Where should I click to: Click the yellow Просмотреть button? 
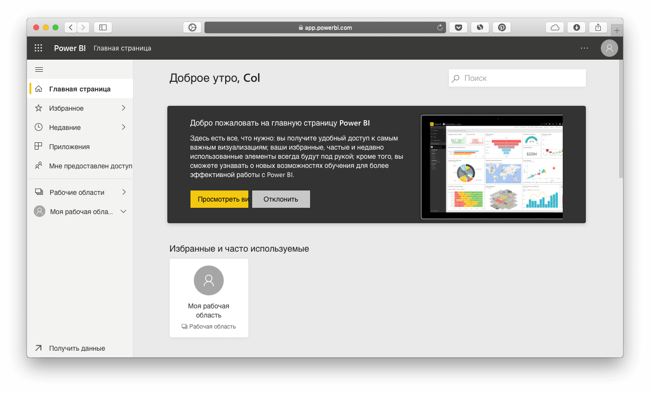click(219, 199)
